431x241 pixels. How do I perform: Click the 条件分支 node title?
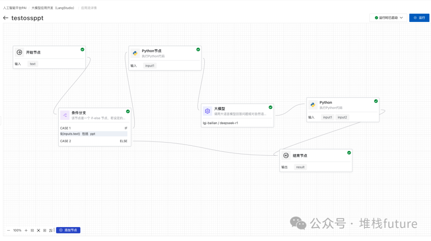tap(79, 113)
